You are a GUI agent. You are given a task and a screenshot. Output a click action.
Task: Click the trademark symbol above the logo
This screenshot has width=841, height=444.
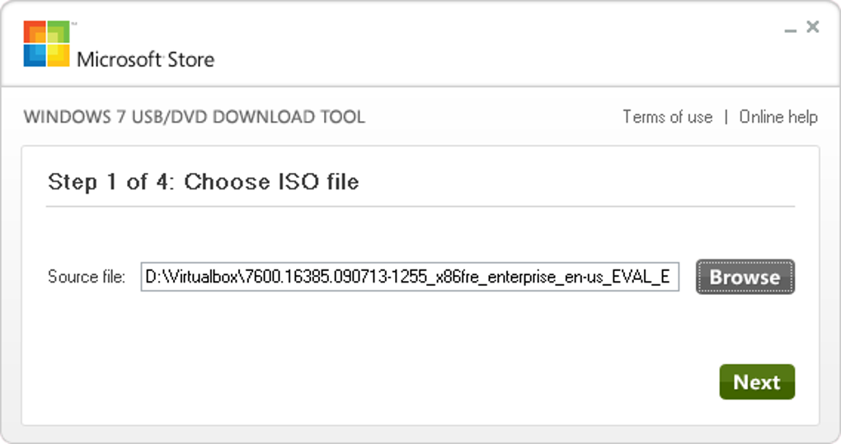(73, 26)
